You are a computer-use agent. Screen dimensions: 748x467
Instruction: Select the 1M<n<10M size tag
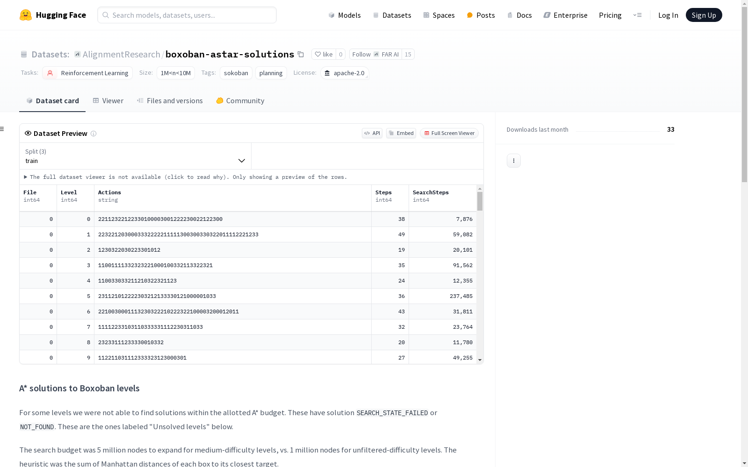point(176,73)
